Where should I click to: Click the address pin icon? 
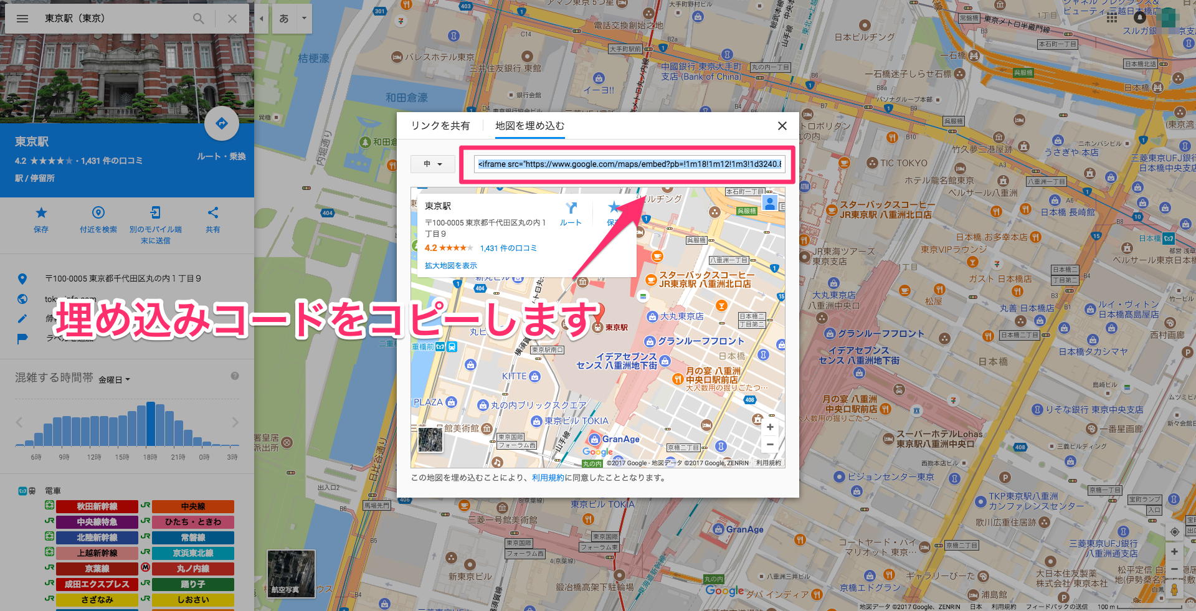point(22,278)
